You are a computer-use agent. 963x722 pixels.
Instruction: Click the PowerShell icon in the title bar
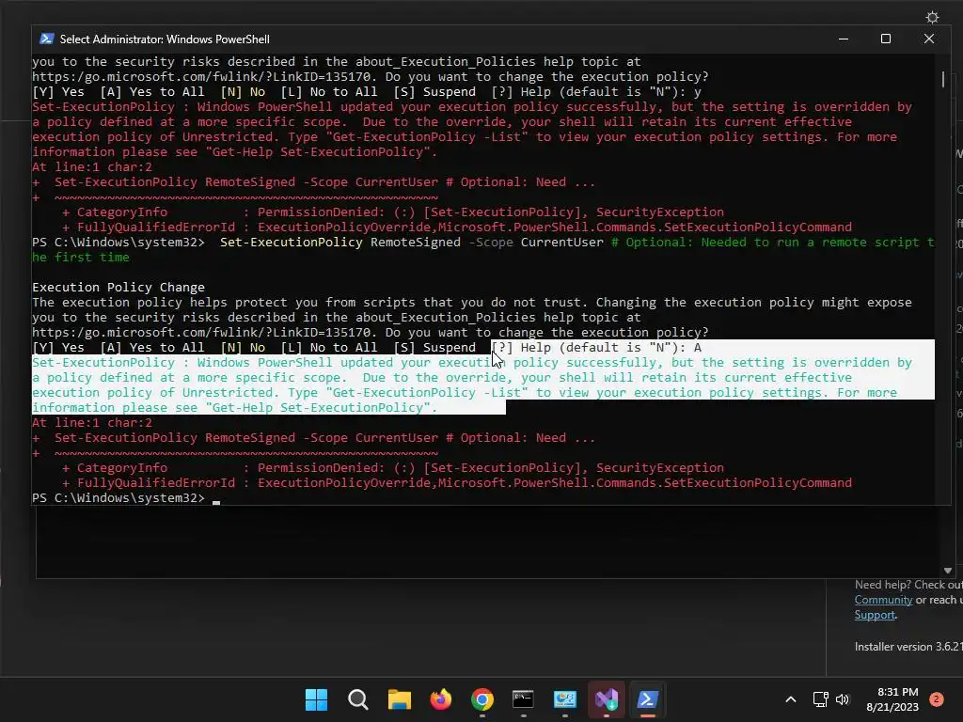(47, 39)
